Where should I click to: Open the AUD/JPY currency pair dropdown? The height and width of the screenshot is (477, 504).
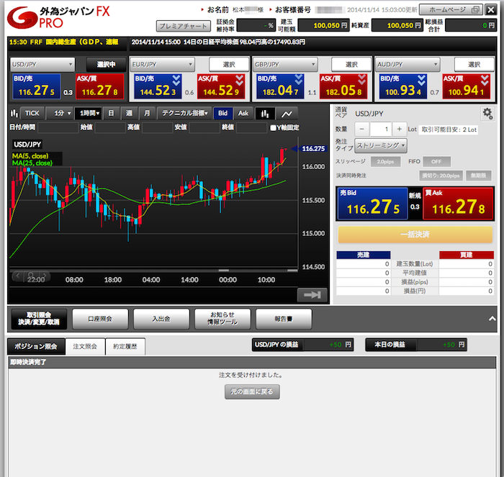point(408,64)
